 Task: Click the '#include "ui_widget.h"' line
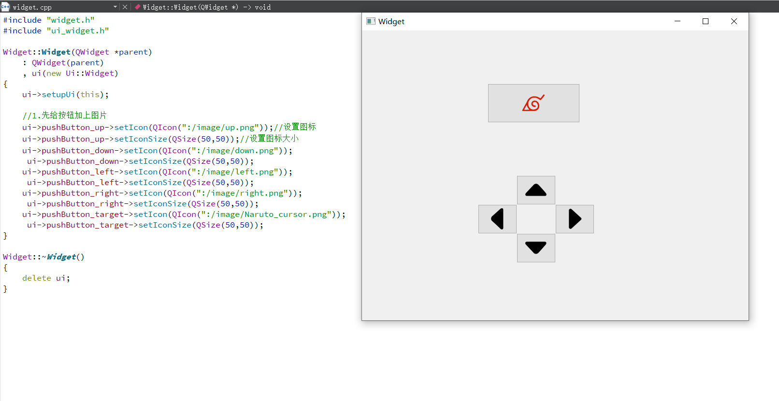(x=56, y=30)
